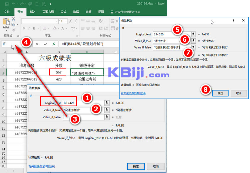Toggle align right

(93, 28)
